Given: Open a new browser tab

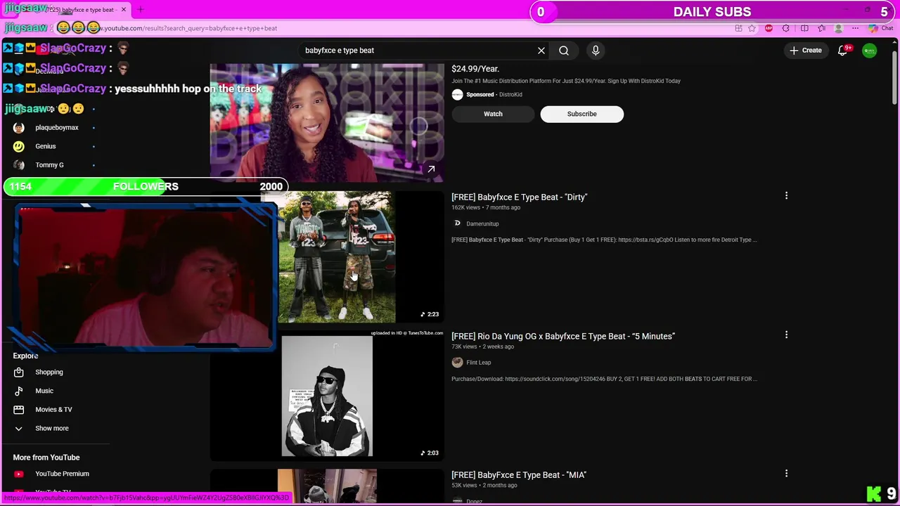Looking at the screenshot, I should tap(140, 10).
